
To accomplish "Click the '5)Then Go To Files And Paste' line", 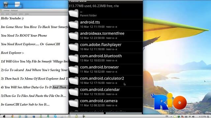I will (x=34, y=96).
